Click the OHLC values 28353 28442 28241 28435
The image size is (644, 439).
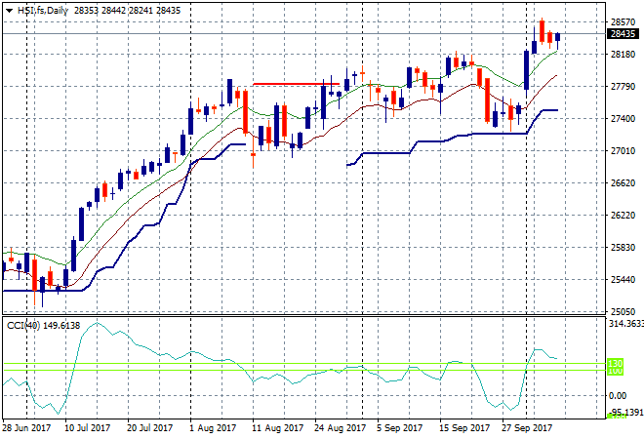pos(127,11)
